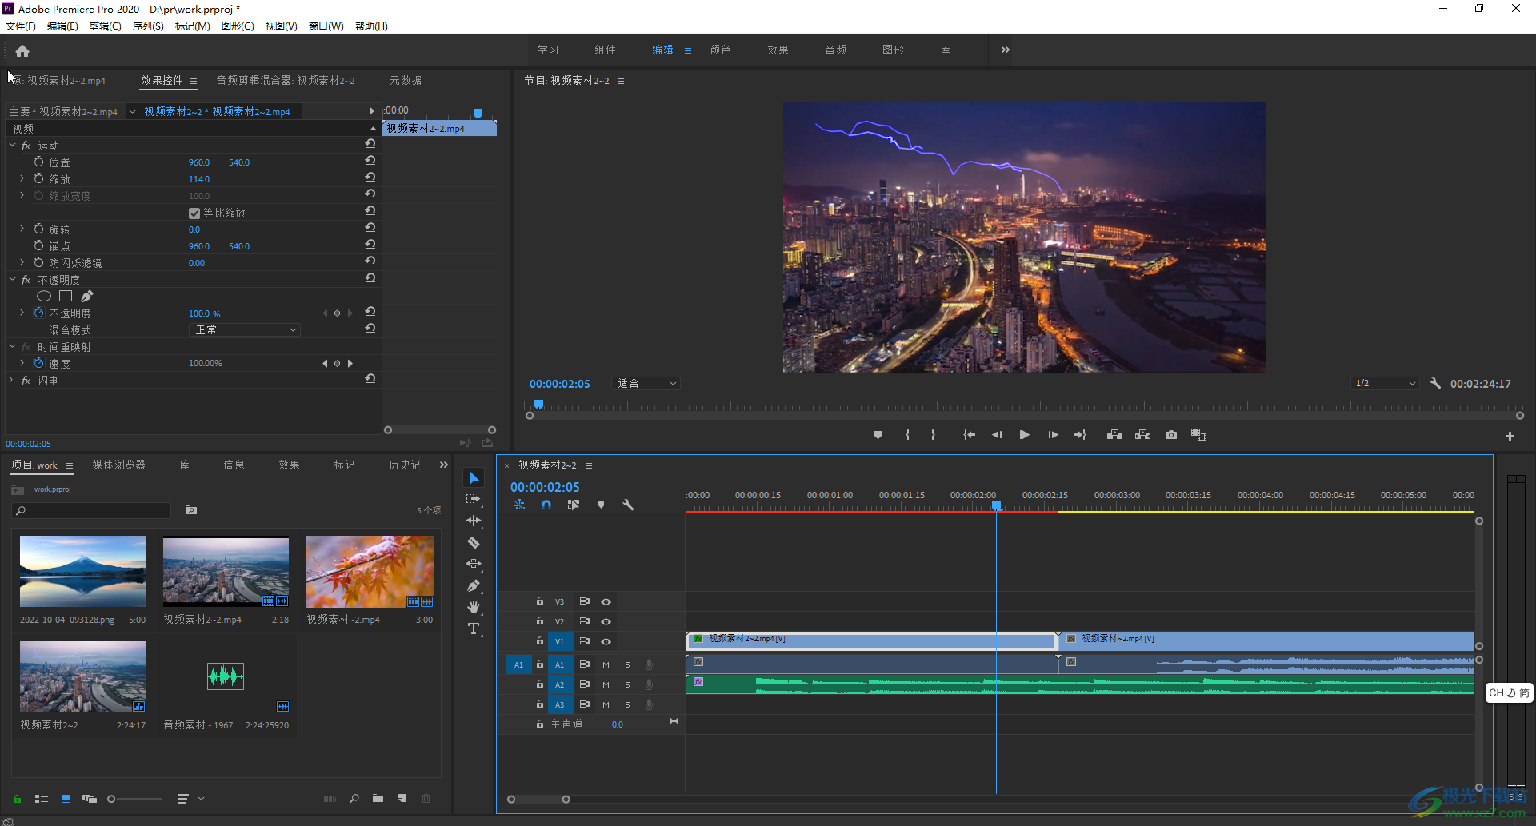
Task: Draw ellipse opacity mask
Action: tap(44, 296)
